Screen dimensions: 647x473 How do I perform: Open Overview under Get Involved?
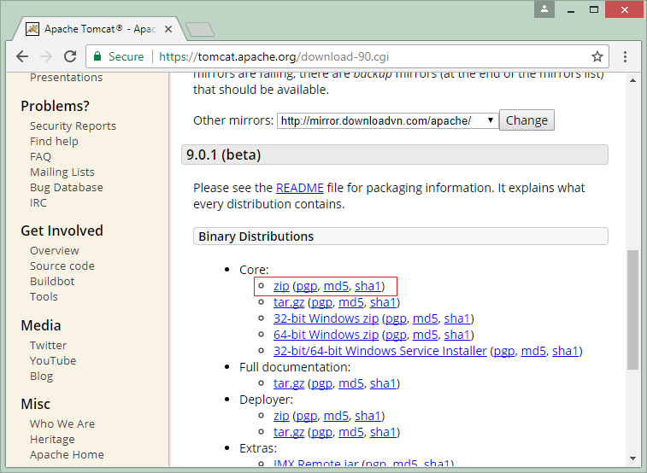point(54,250)
